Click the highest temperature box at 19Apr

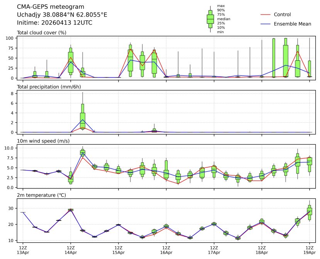click(310, 212)
